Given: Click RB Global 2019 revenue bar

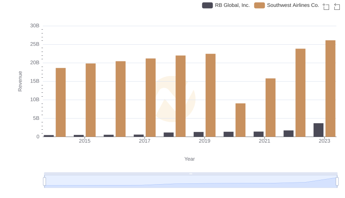Looking at the screenshot, I should (199, 134).
